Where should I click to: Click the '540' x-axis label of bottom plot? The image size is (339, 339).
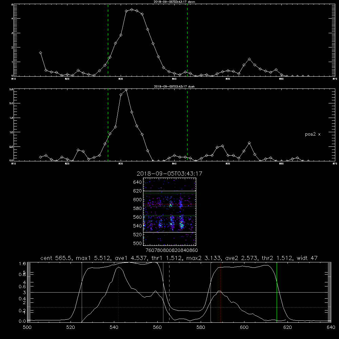point(114,327)
